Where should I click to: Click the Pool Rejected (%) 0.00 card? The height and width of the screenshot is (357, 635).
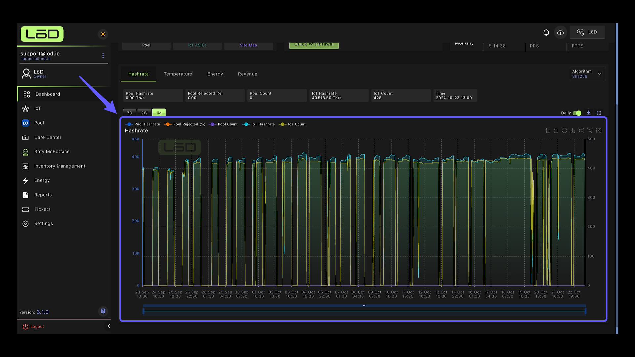pyautogui.click(x=215, y=96)
